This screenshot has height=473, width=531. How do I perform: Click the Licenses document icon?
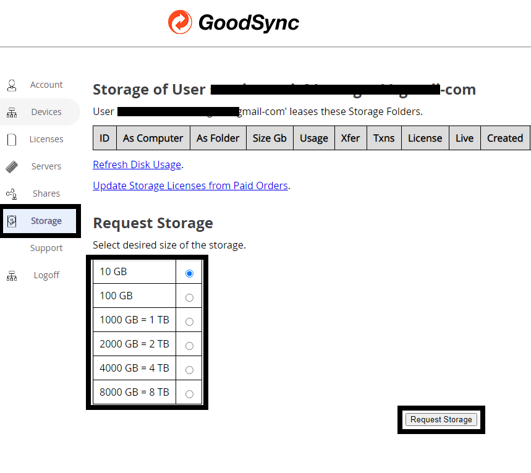[11, 140]
